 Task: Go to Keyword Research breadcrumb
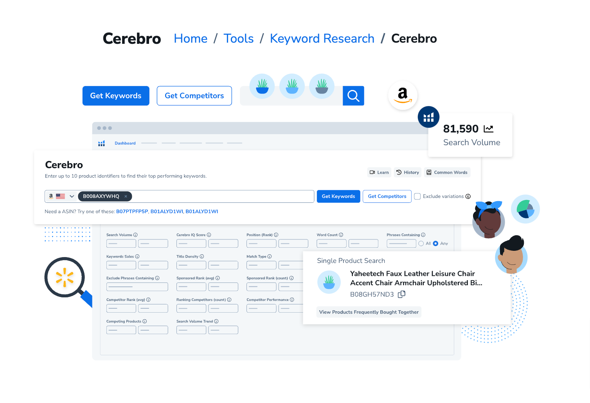pyautogui.click(x=322, y=38)
